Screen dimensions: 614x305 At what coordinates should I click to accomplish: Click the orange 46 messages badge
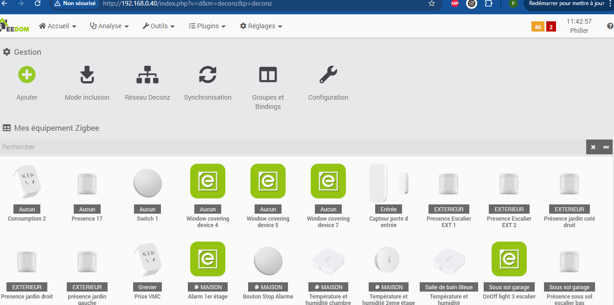(x=537, y=27)
